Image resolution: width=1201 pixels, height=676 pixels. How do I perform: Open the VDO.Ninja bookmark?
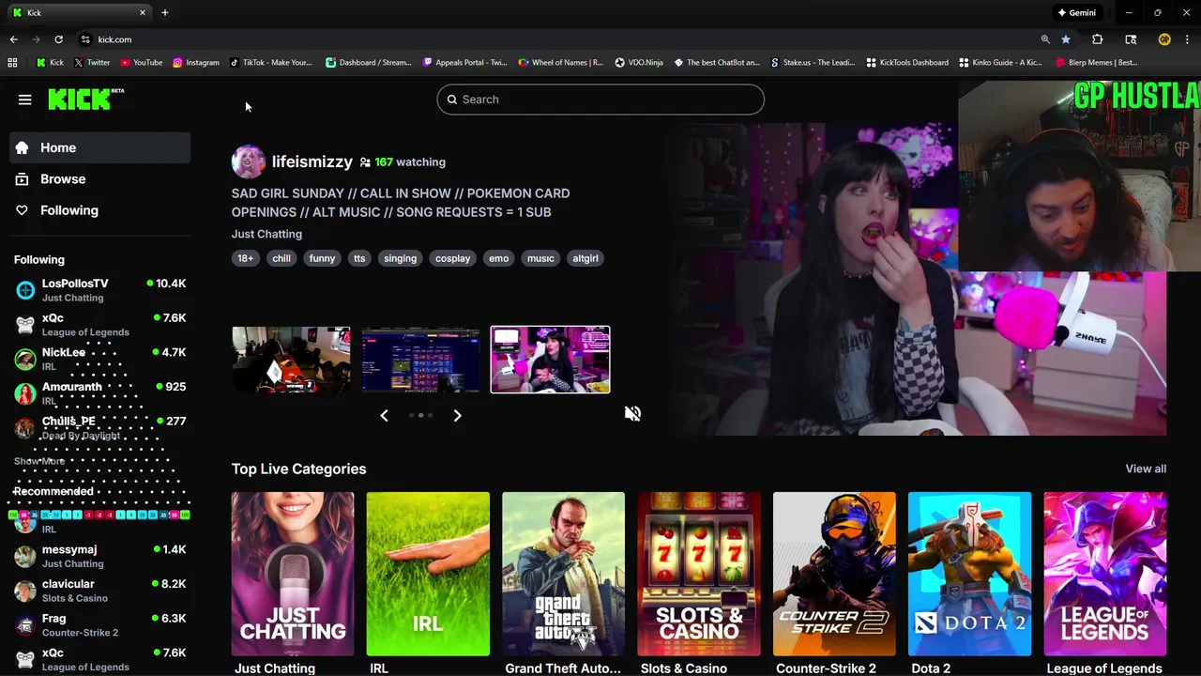[639, 62]
